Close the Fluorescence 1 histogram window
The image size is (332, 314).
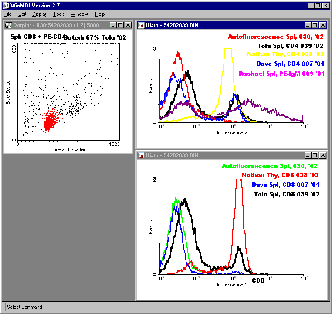click(x=323, y=155)
